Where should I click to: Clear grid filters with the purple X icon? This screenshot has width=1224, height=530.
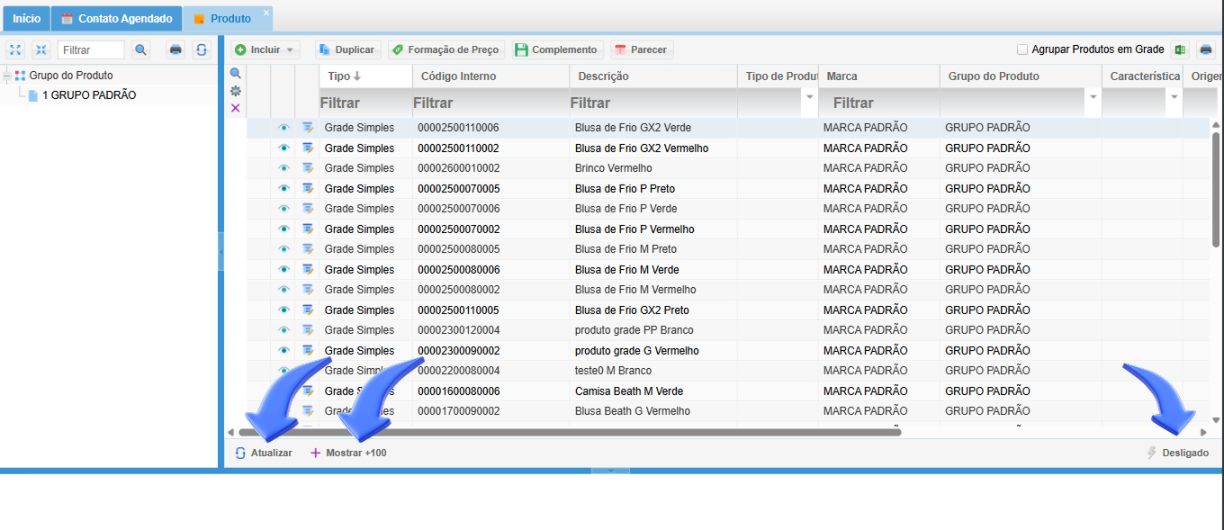coord(236,108)
